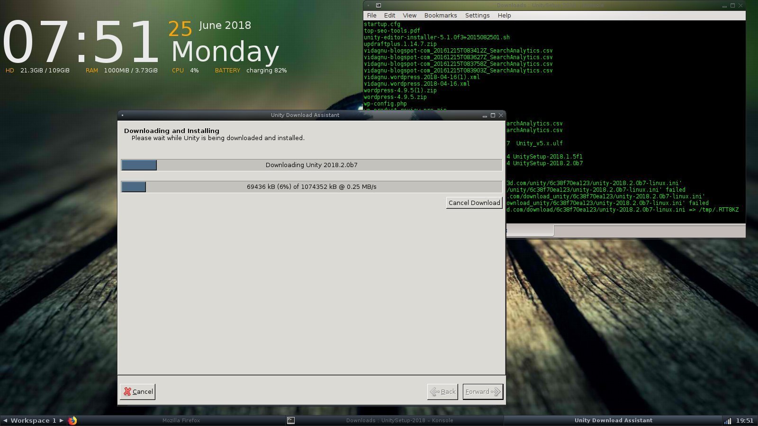Click the /tmp/.RTT8KZ line in Konsole
Screen dimensions: 758x426
[x=623, y=210]
